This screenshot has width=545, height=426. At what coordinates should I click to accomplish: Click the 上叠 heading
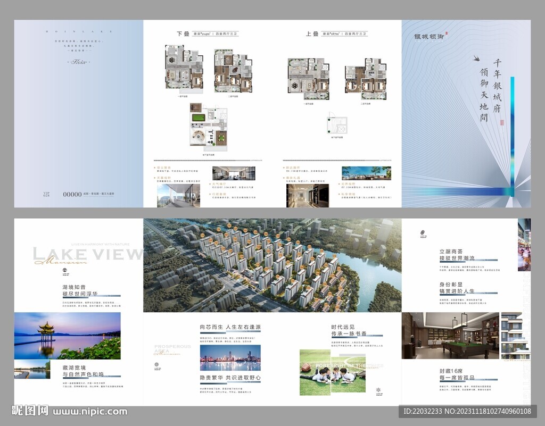point(312,34)
